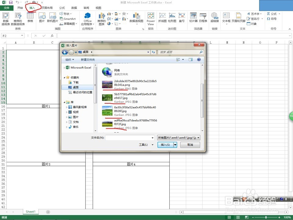Click zoom out minus on zoom slider
This screenshot has height=220, width=293.
[x=253, y=217]
